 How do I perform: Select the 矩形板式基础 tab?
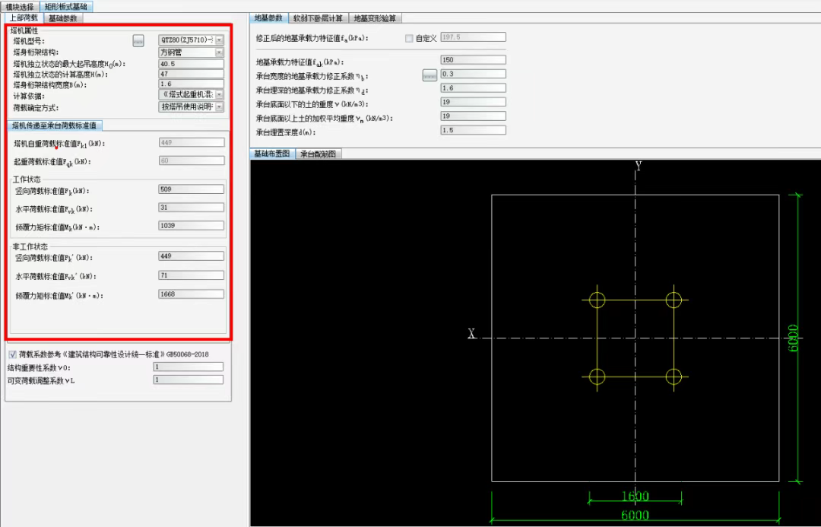66,7
